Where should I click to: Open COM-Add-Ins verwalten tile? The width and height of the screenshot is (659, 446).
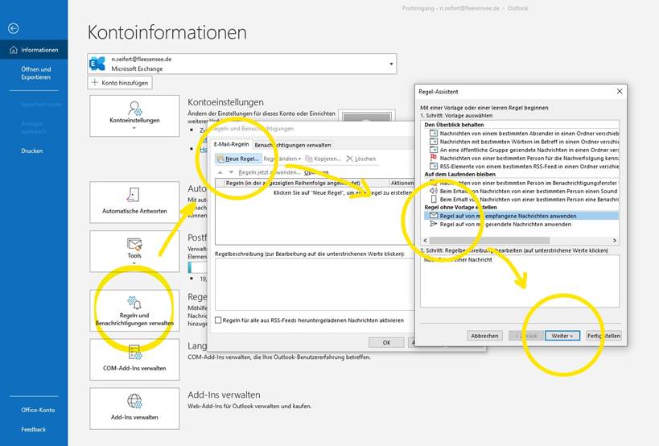[x=134, y=360]
